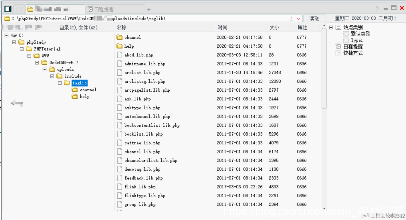406x220 pixels.
Task: Click file icon of ask.lib.php
Action: click(x=120, y=99)
